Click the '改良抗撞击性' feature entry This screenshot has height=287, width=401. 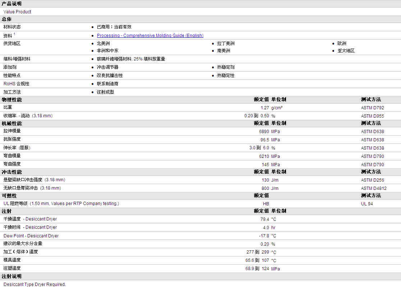pyautogui.click(x=110, y=76)
